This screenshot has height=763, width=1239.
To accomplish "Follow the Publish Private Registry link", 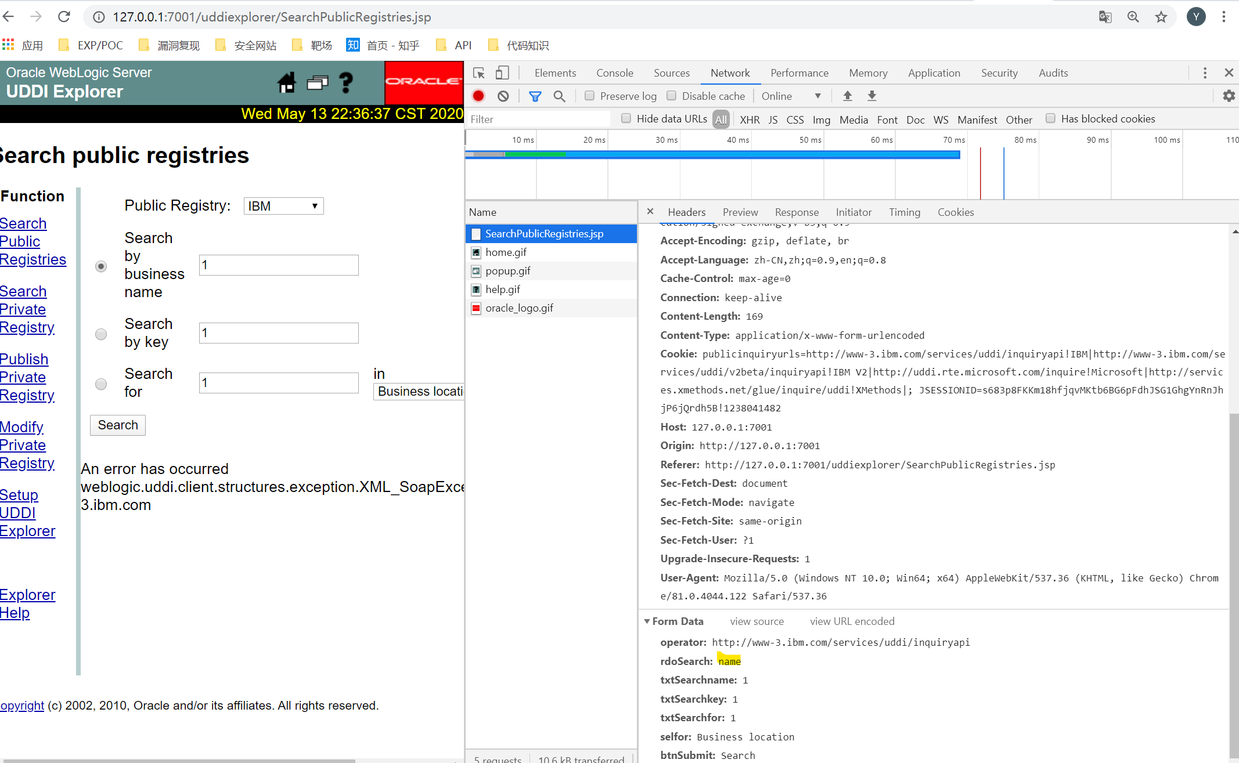I will [x=27, y=377].
